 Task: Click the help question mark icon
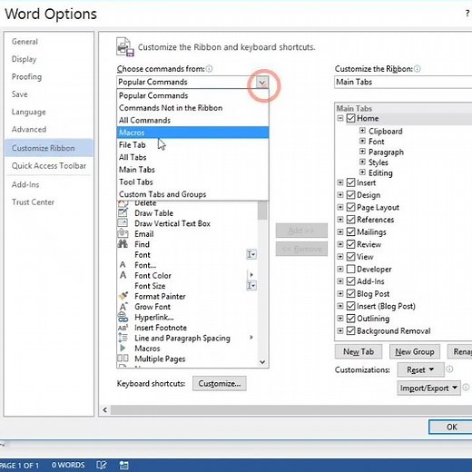click(467, 14)
